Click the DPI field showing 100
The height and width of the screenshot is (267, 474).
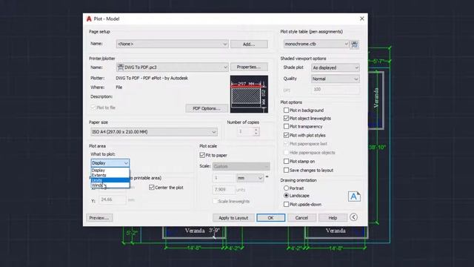[x=336, y=90]
